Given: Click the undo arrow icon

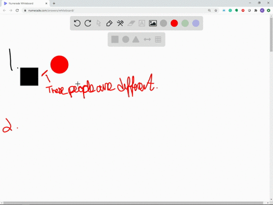Looking at the screenshot, I should pos(77,23).
